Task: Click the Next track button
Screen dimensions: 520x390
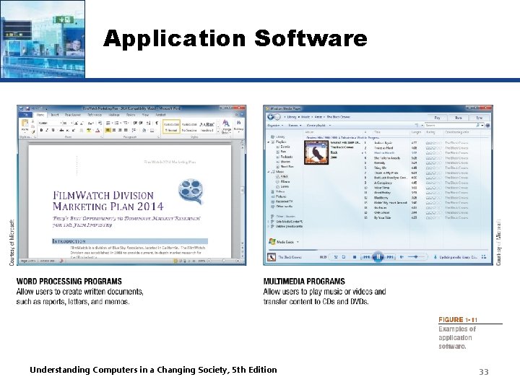Action: pos(390,257)
